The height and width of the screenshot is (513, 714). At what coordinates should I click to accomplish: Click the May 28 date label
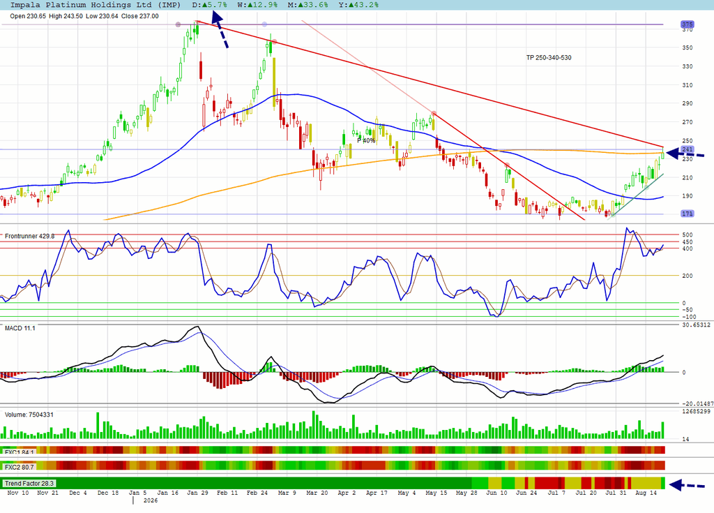pyautogui.click(x=466, y=493)
